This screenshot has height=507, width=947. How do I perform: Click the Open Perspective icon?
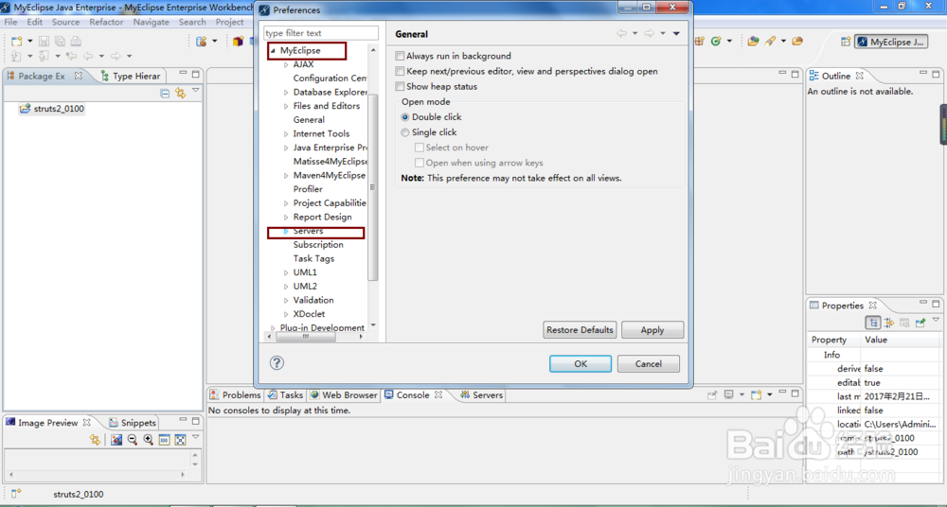846,42
